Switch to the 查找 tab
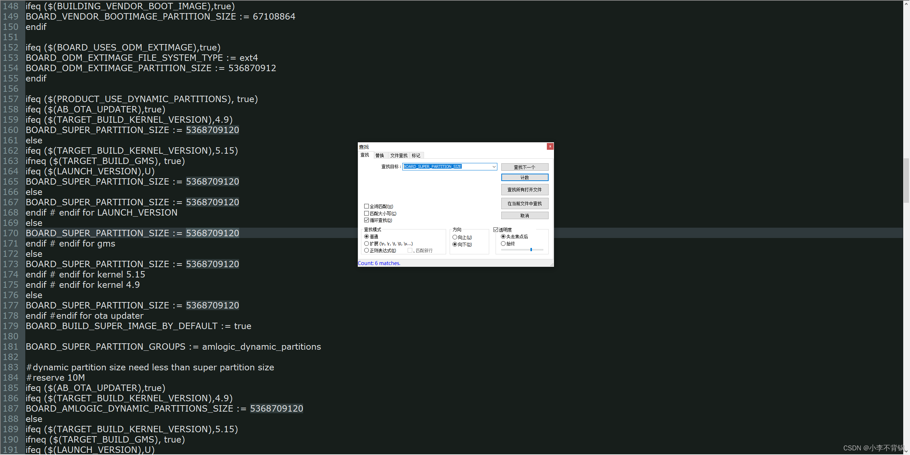Screen dimensions: 910x455 tap(365, 155)
